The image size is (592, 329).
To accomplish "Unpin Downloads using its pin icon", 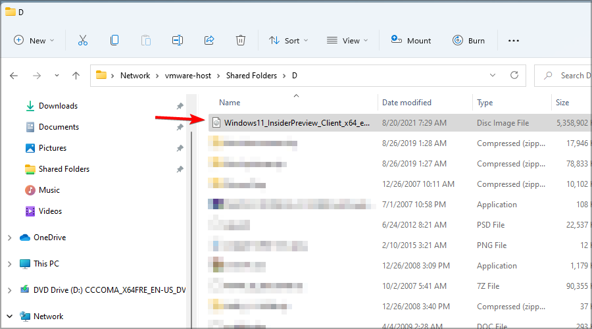I will point(180,106).
